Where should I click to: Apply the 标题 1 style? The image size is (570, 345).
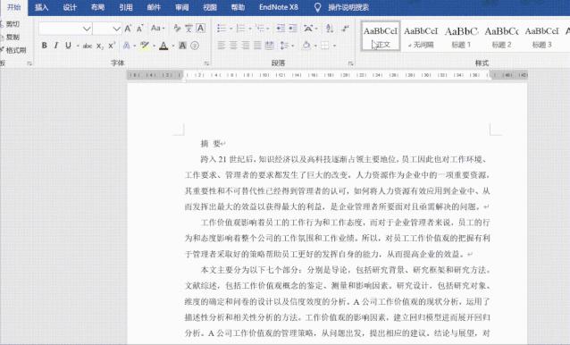(x=461, y=36)
